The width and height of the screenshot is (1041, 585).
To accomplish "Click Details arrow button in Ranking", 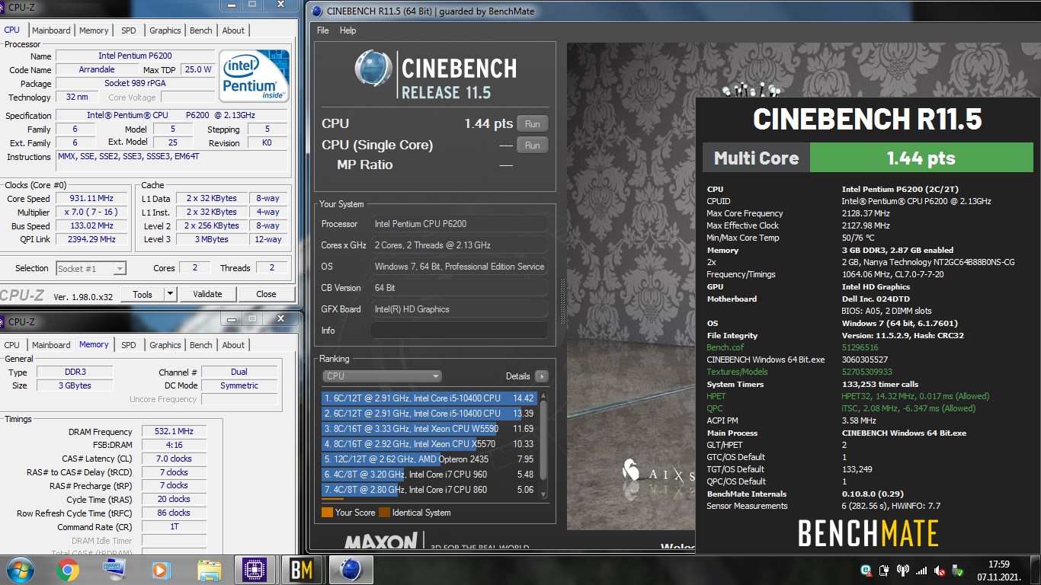I will coord(542,376).
